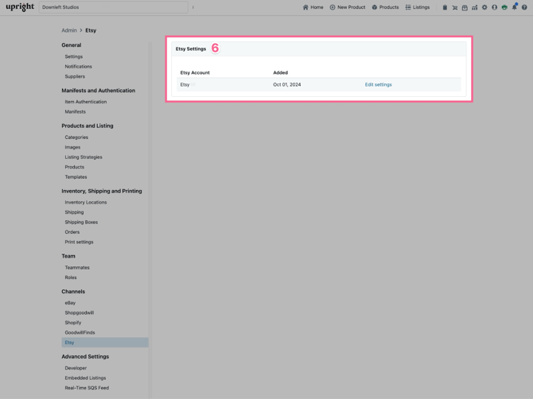
Task: Click the Etsy Account column header
Action: [x=195, y=72]
